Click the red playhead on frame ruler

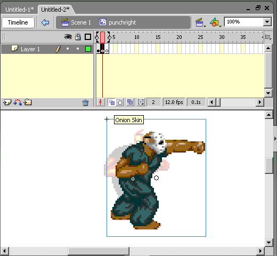(102, 37)
